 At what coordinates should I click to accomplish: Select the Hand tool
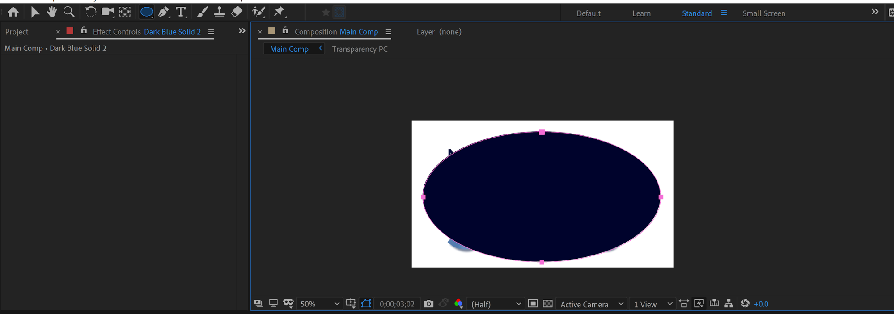click(x=51, y=12)
